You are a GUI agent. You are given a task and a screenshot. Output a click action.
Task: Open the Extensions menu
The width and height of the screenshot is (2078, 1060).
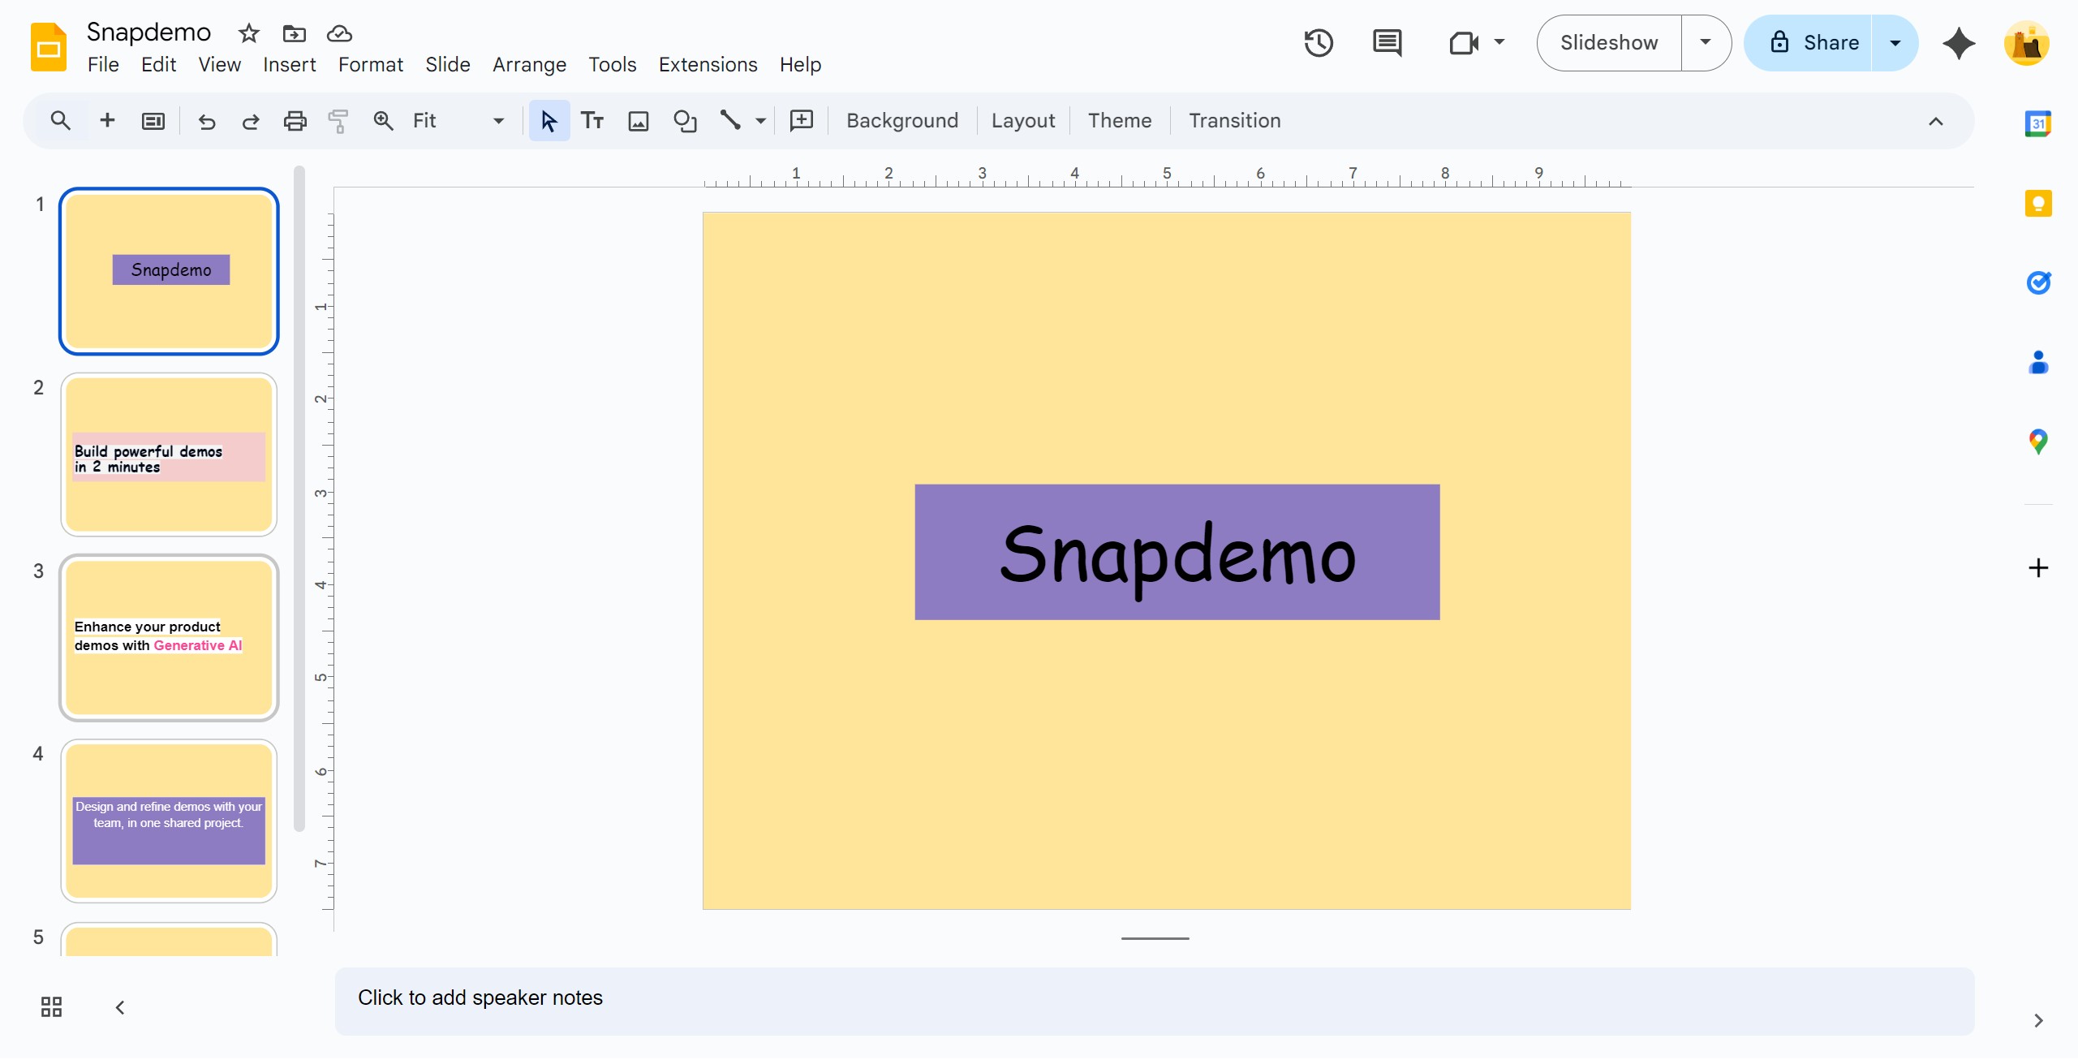(708, 65)
